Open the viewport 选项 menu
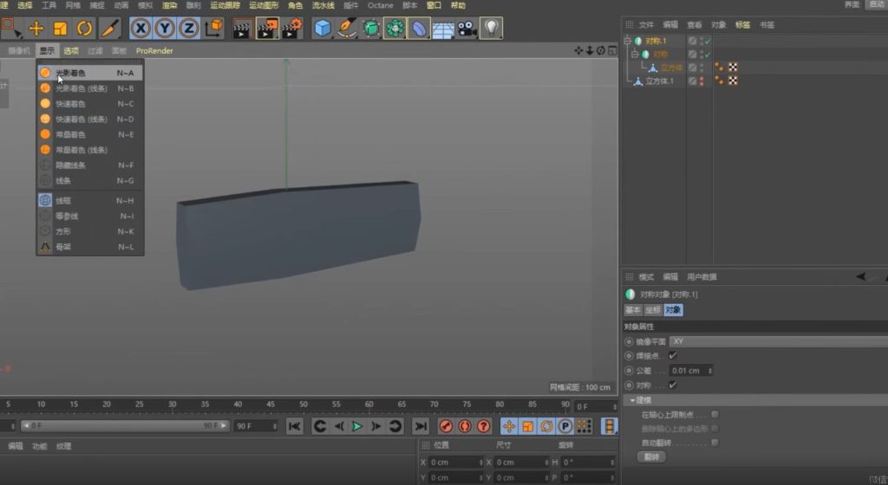The height and width of the screenshot is (485, 888). click(71, 51)
